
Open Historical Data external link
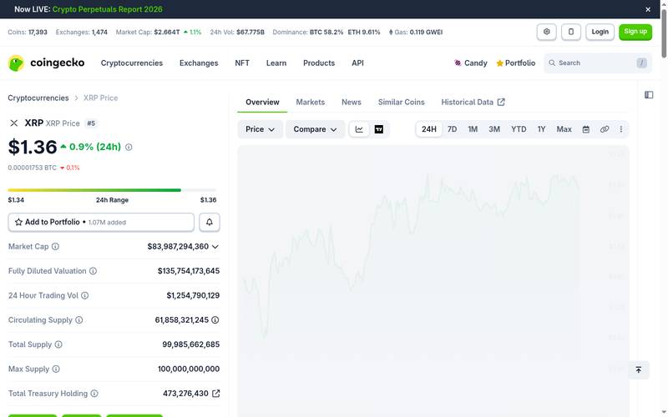click(473, 102)
